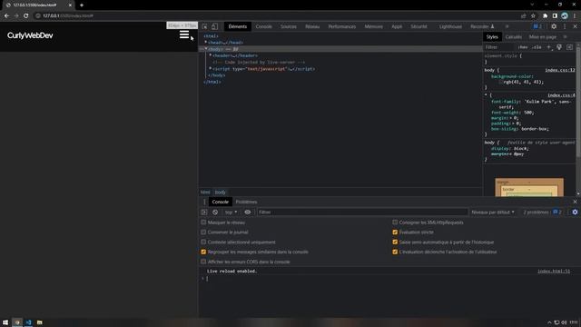The image size is (581, 327).
Task: Open the Problèmes drawer tab
Action: 246,202
